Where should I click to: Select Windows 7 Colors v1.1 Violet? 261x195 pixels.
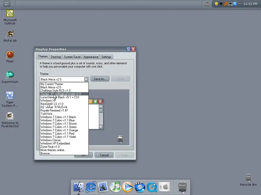tap(64, 137)
